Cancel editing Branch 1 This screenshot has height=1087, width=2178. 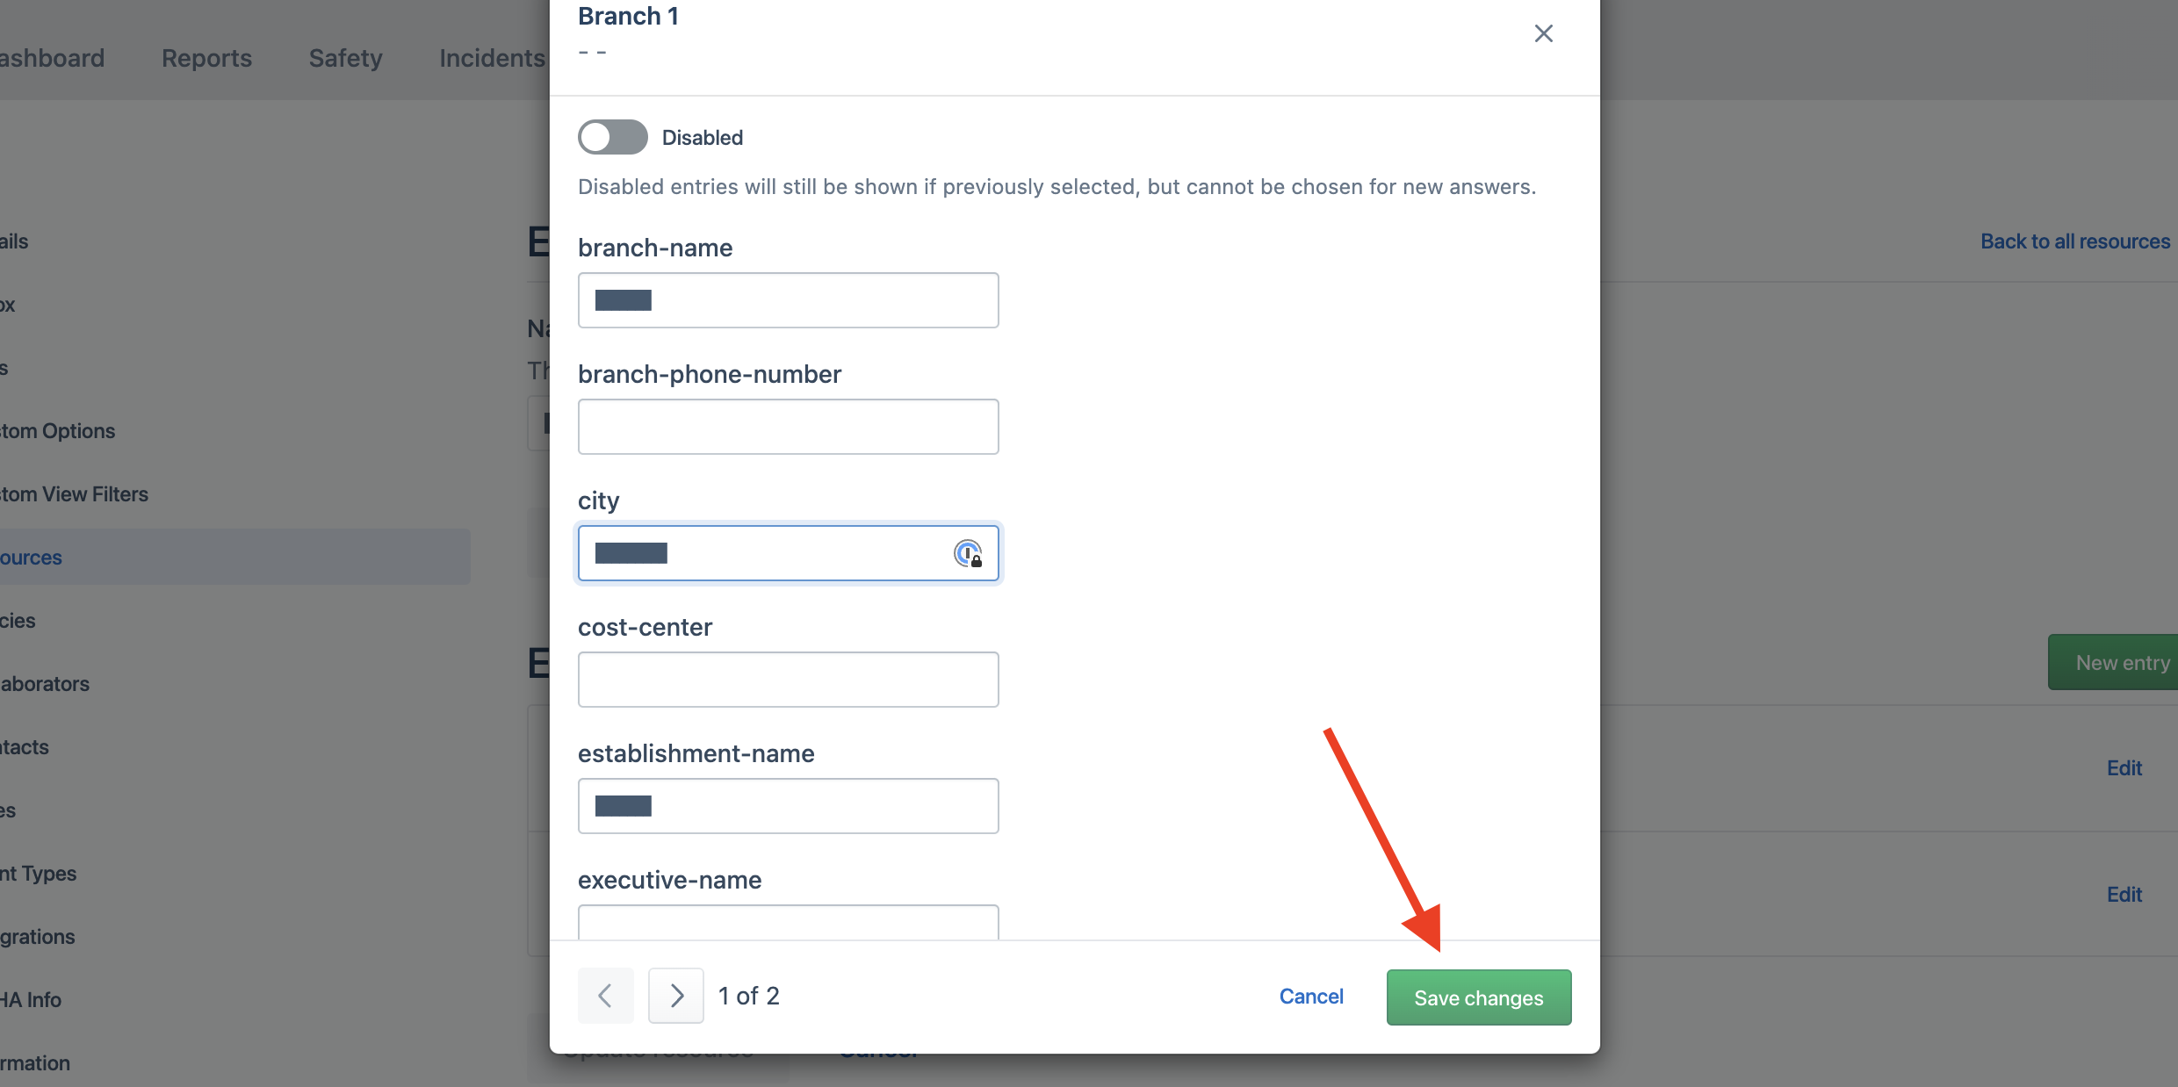[1311, 997]
